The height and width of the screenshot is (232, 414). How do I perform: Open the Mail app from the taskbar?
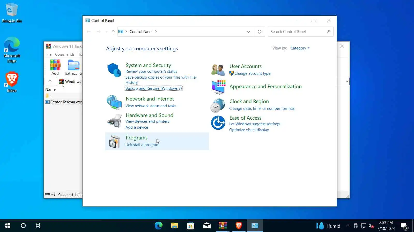tap(207, 226)
